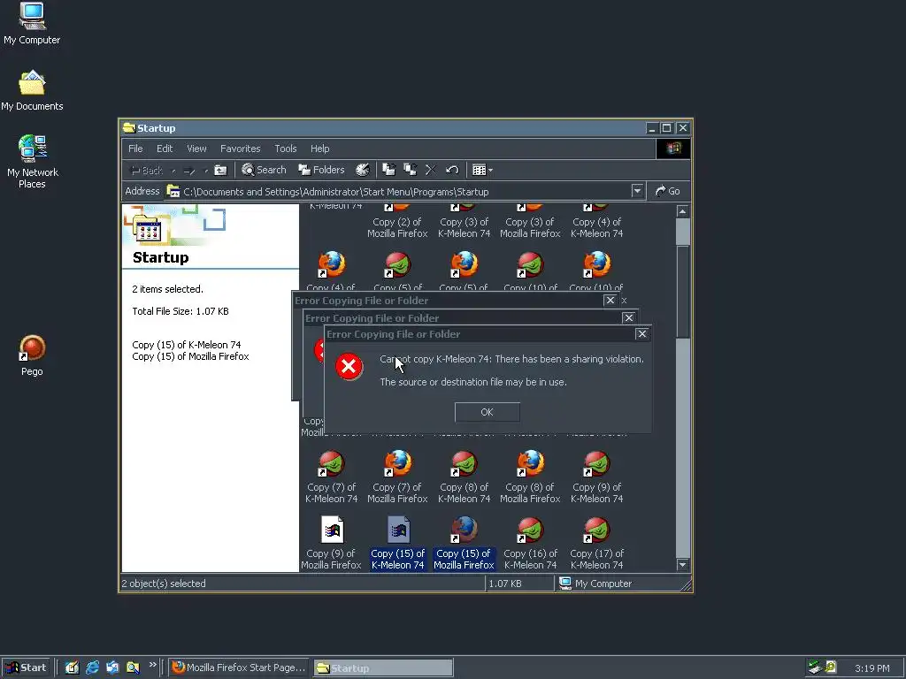This screenshot has height=679, width=906.
Task: Select the Firefox icon above 'Copy (4) of'
Action: coord(332,264)
